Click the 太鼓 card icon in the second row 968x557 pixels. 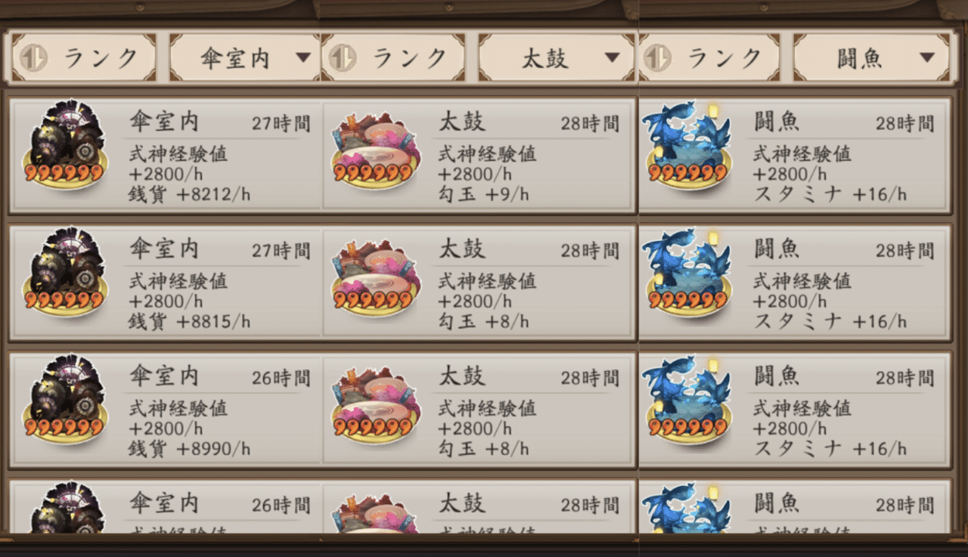(x=375, y=277)
